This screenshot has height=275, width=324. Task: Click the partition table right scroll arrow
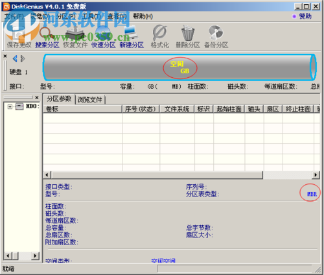[x=316, y=174]
